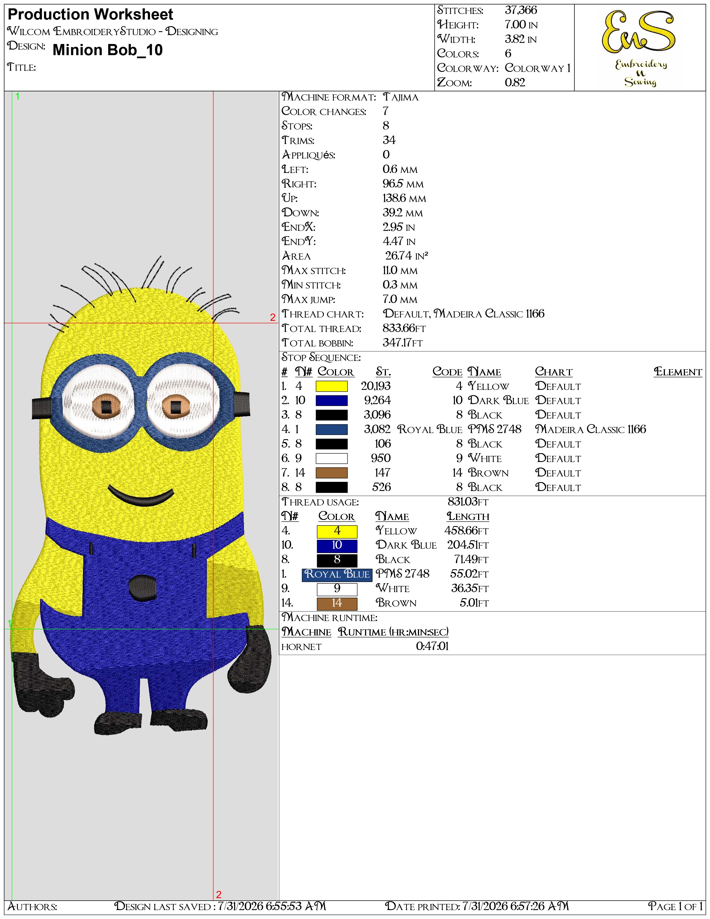The image size is (710, 919).
Task: Click thread chart value 'Default, Madeira Classic 1166'
Action: 464,314
